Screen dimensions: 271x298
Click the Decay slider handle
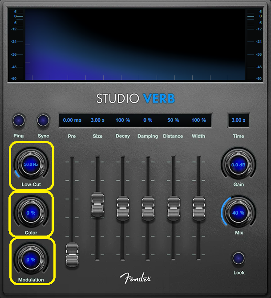pos(122,208)
